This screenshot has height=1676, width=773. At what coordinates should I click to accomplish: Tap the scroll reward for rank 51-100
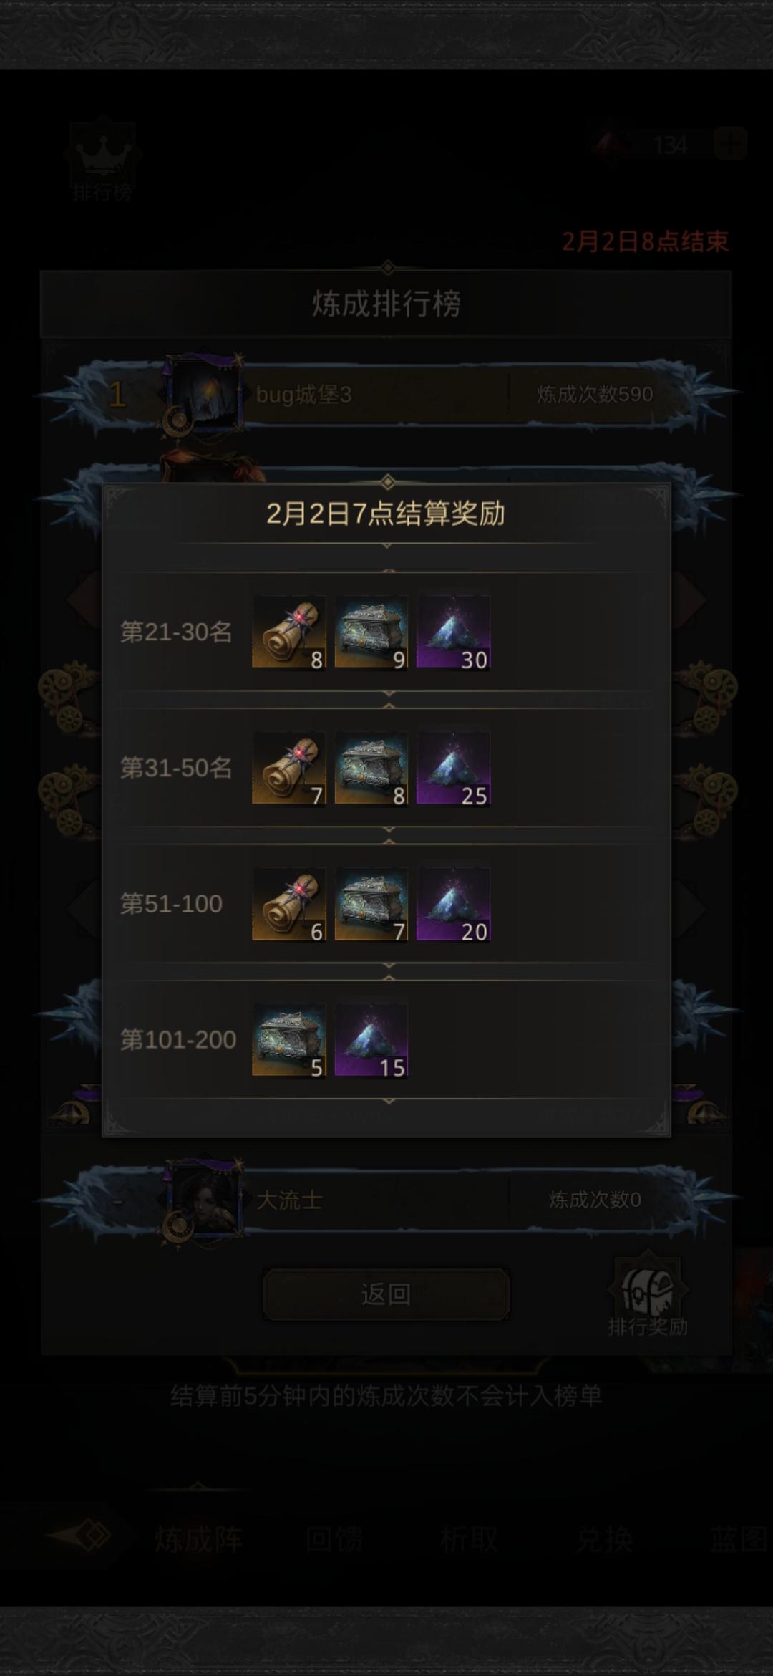(x=289, y=905)
